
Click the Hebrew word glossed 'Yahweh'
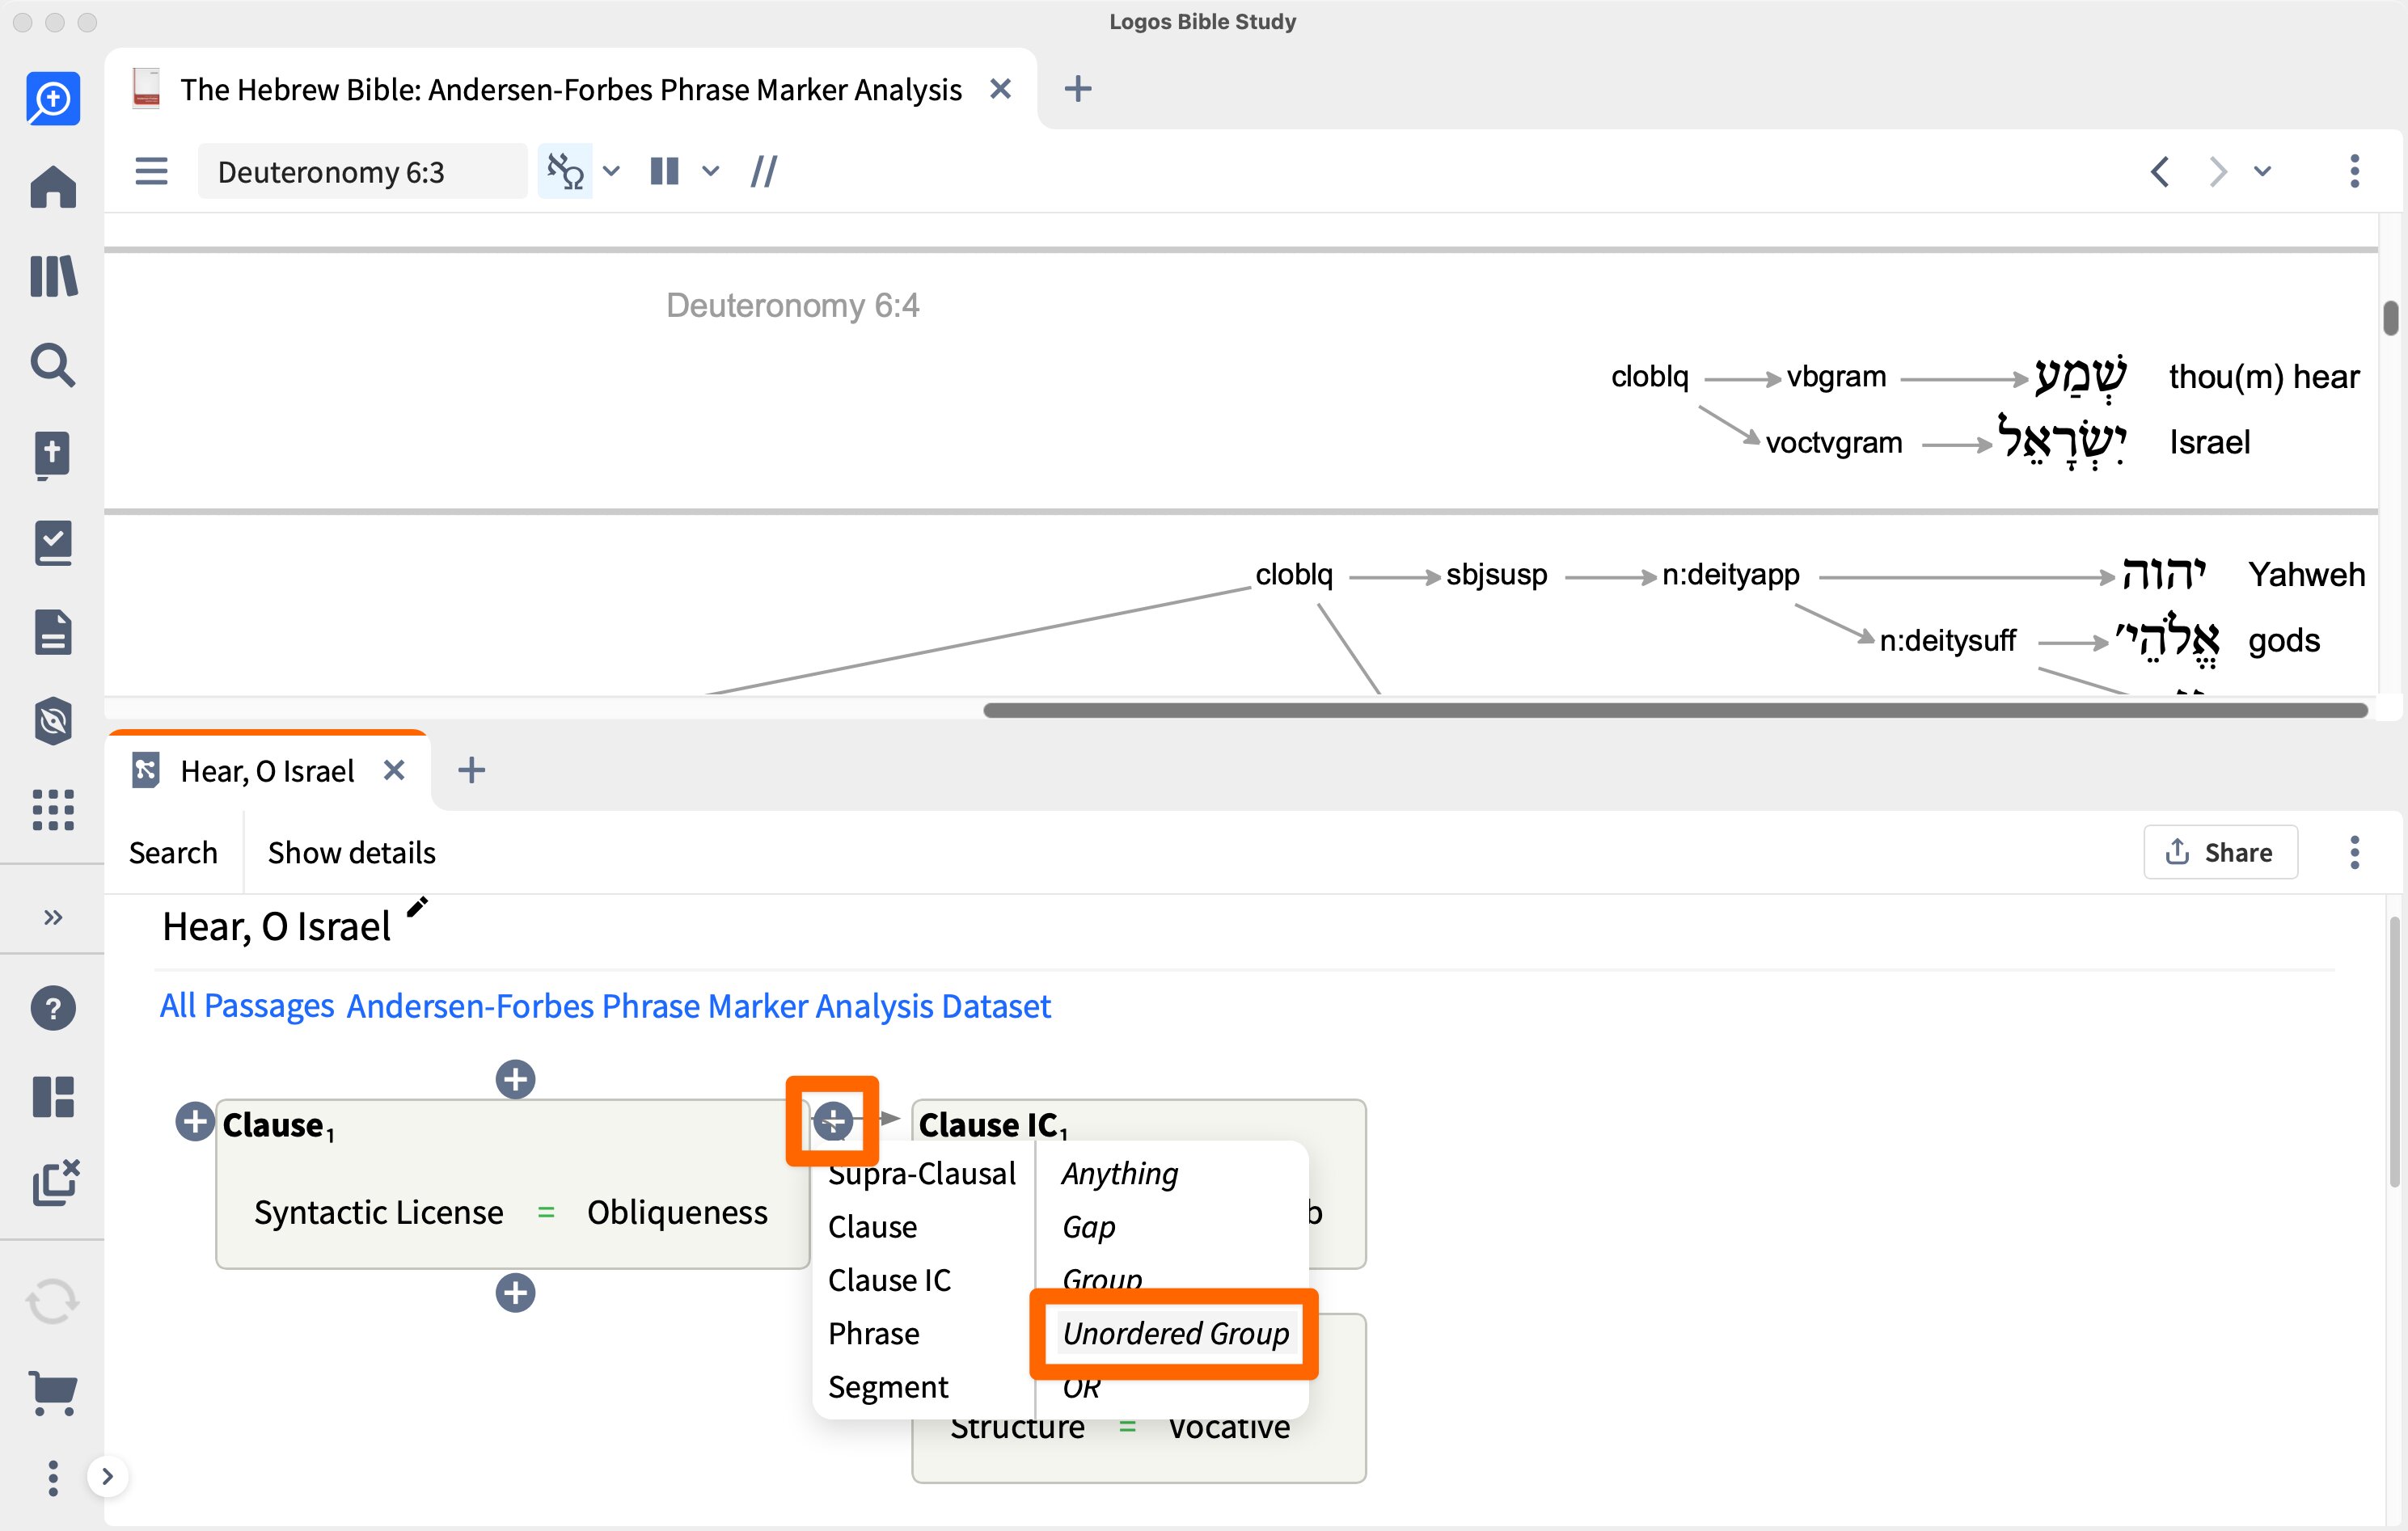[2165, 575]
